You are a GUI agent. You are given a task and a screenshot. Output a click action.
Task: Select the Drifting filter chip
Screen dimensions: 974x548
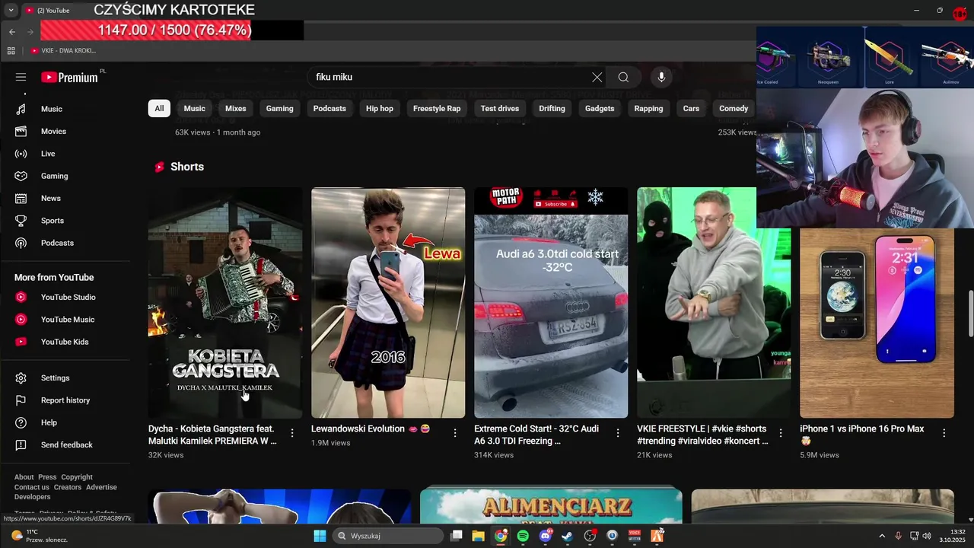pyautogui.click(x=552, y=108)
